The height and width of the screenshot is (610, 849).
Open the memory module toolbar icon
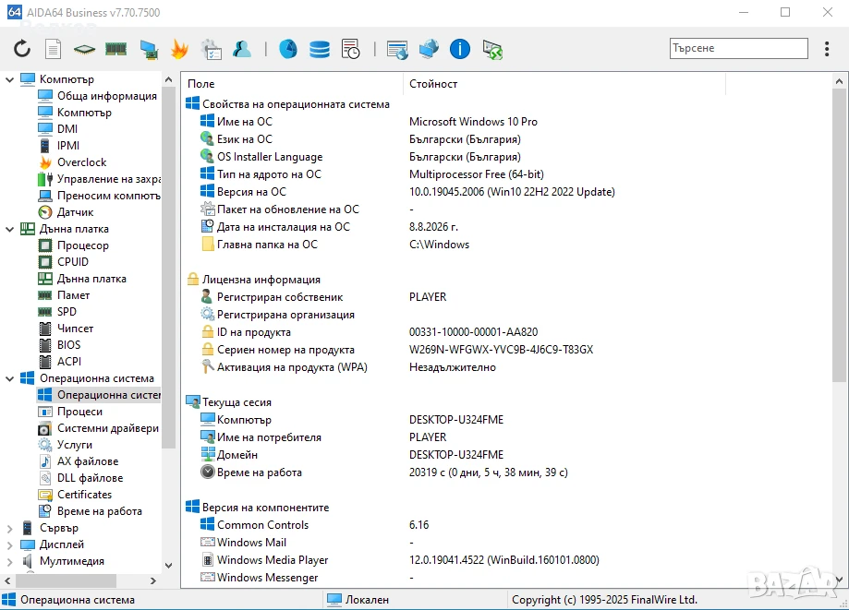[x=115, y=49]
